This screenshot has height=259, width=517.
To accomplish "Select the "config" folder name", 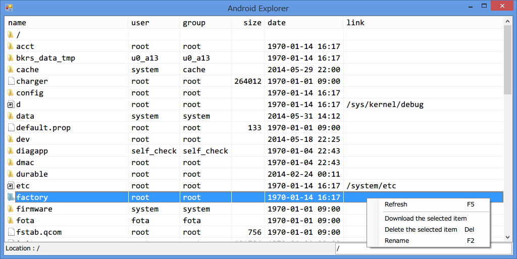I will coord(30,93).
